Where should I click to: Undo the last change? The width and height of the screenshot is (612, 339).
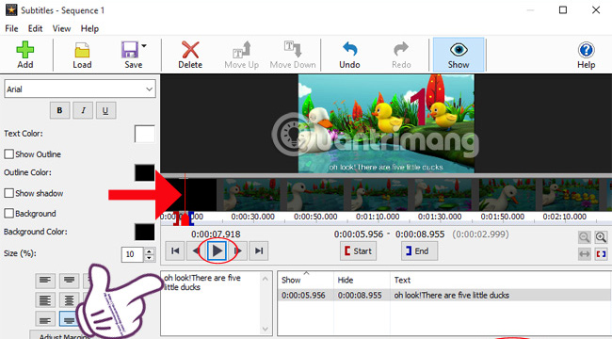click(349, 55)
